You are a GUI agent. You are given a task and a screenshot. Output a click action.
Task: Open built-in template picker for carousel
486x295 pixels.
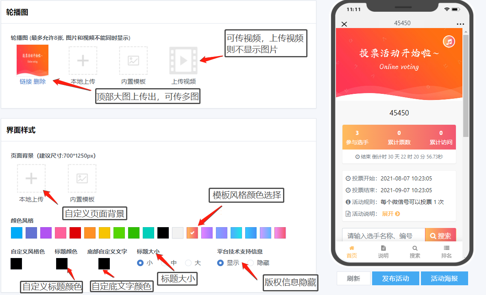(x=133, y=61)
